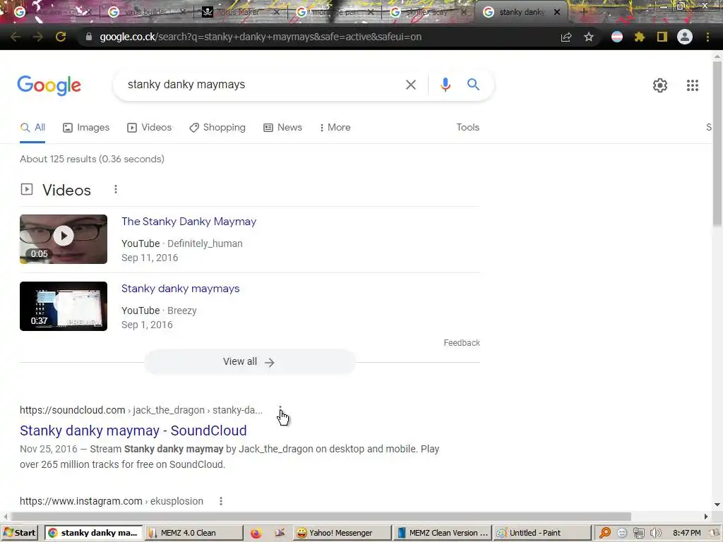723x542 pixels.
Task: Send Feedback on the videos block
Action: click(x=462, y=343)
